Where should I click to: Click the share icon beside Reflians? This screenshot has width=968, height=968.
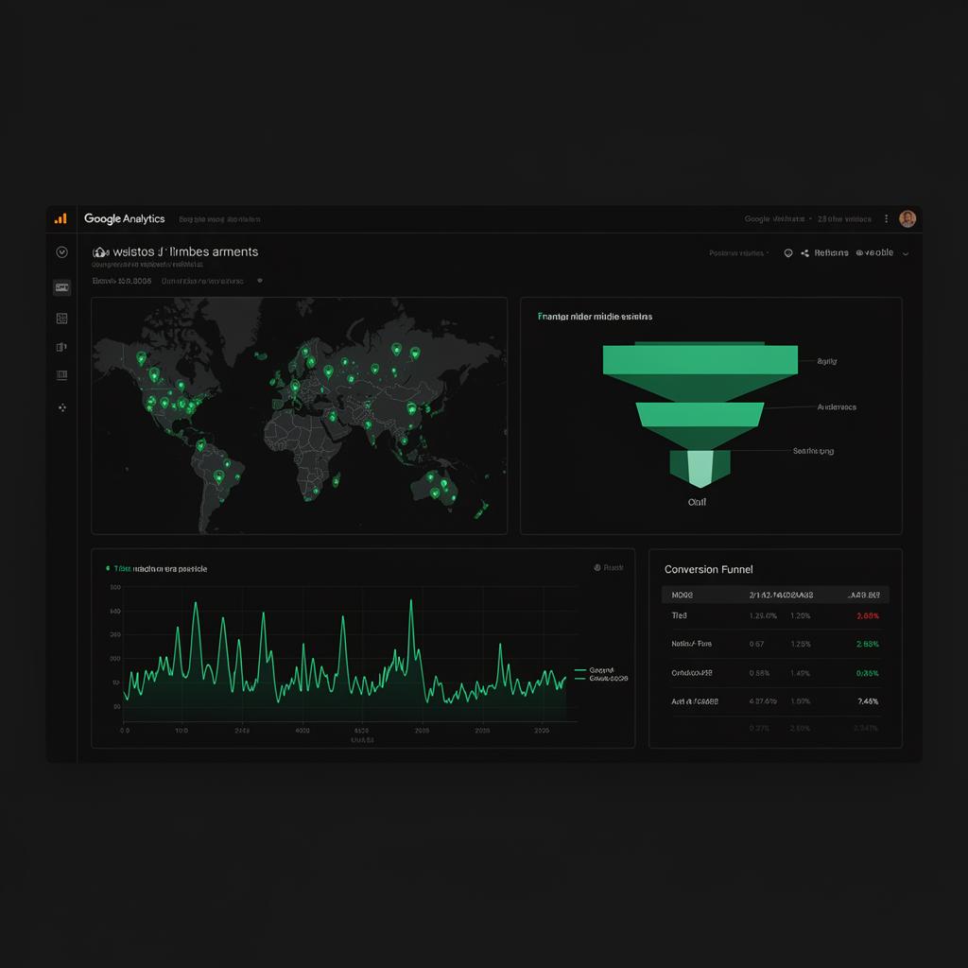point(805,253)
